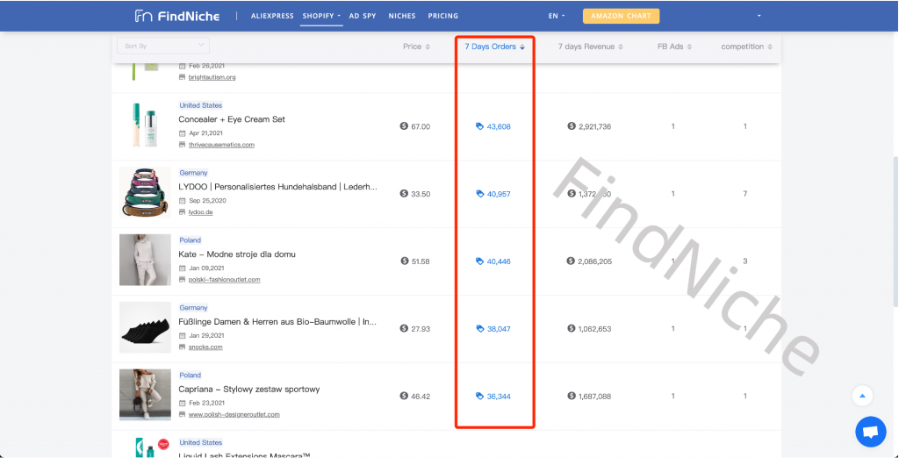Open polski-fashionoutlet.com store link

click(224, 280)
